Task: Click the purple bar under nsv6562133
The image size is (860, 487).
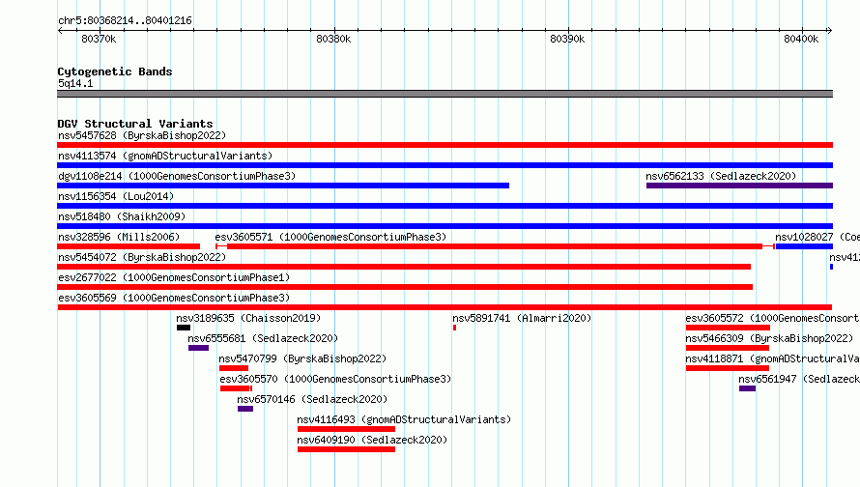Action: pos(739,186)
